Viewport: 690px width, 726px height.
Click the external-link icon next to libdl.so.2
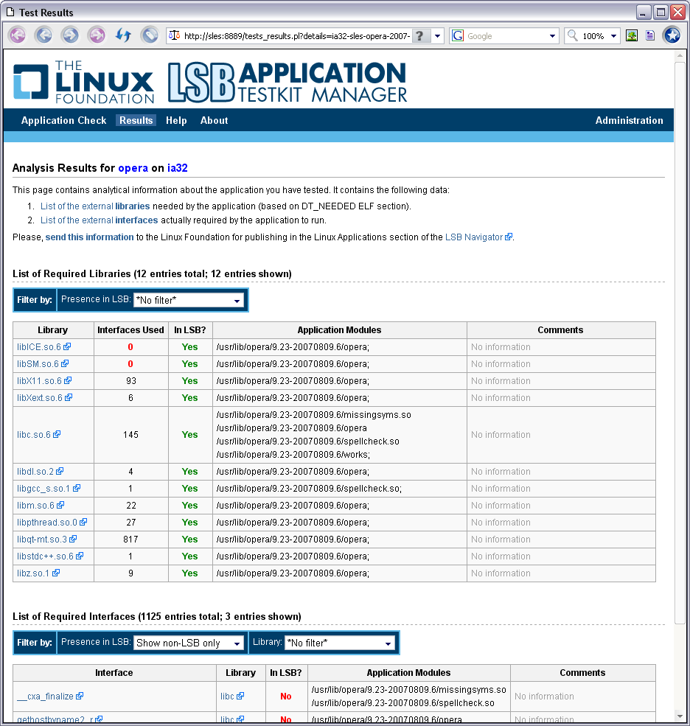click(60, 471)
